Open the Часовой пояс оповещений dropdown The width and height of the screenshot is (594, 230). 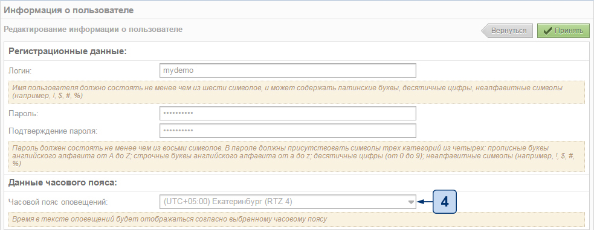point(288,202)
